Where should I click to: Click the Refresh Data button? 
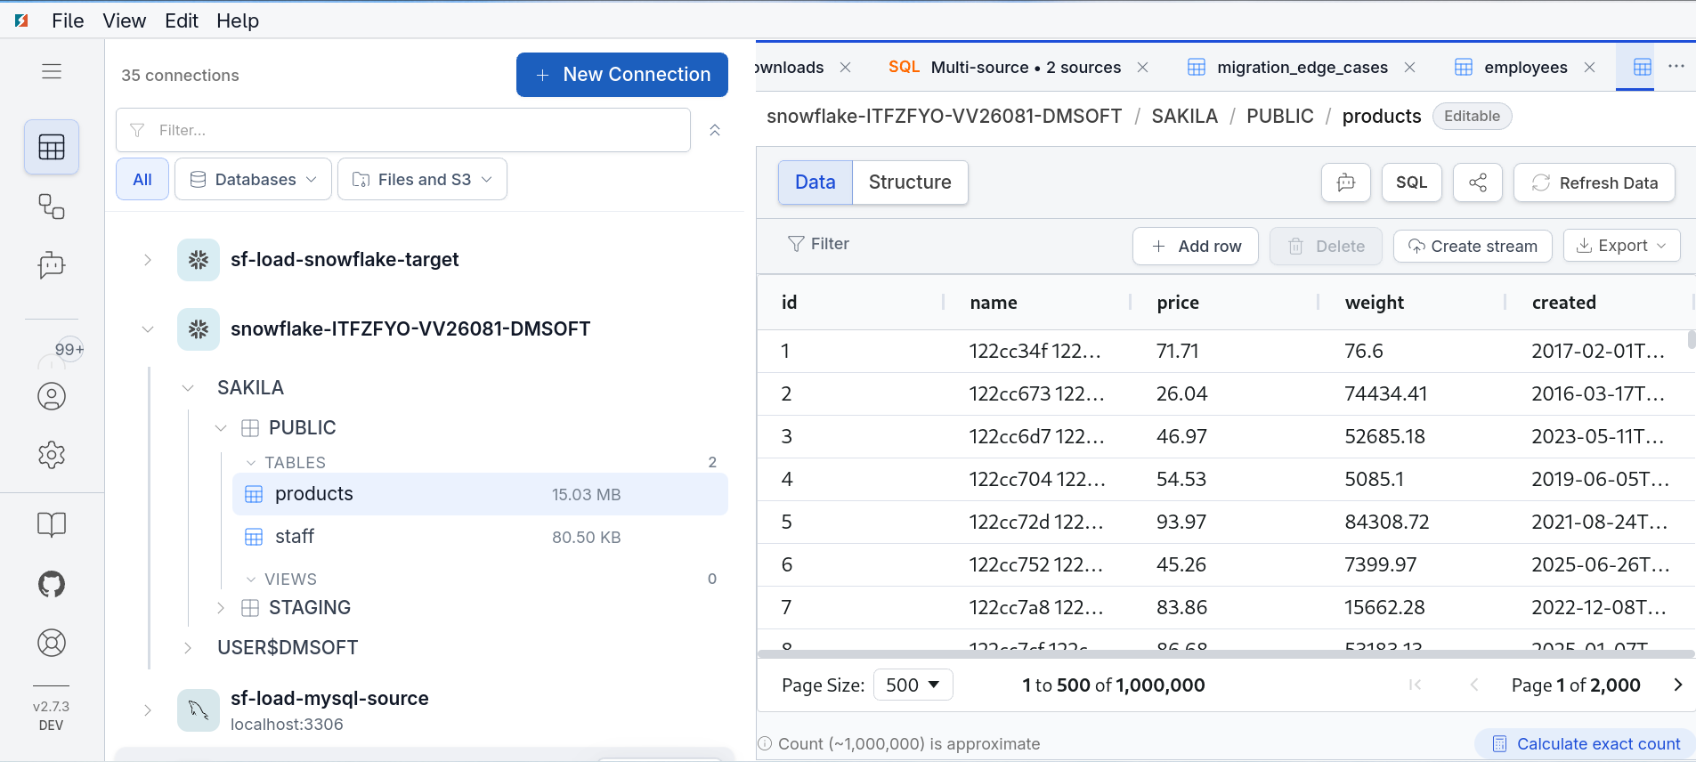tap(1595, 182)
